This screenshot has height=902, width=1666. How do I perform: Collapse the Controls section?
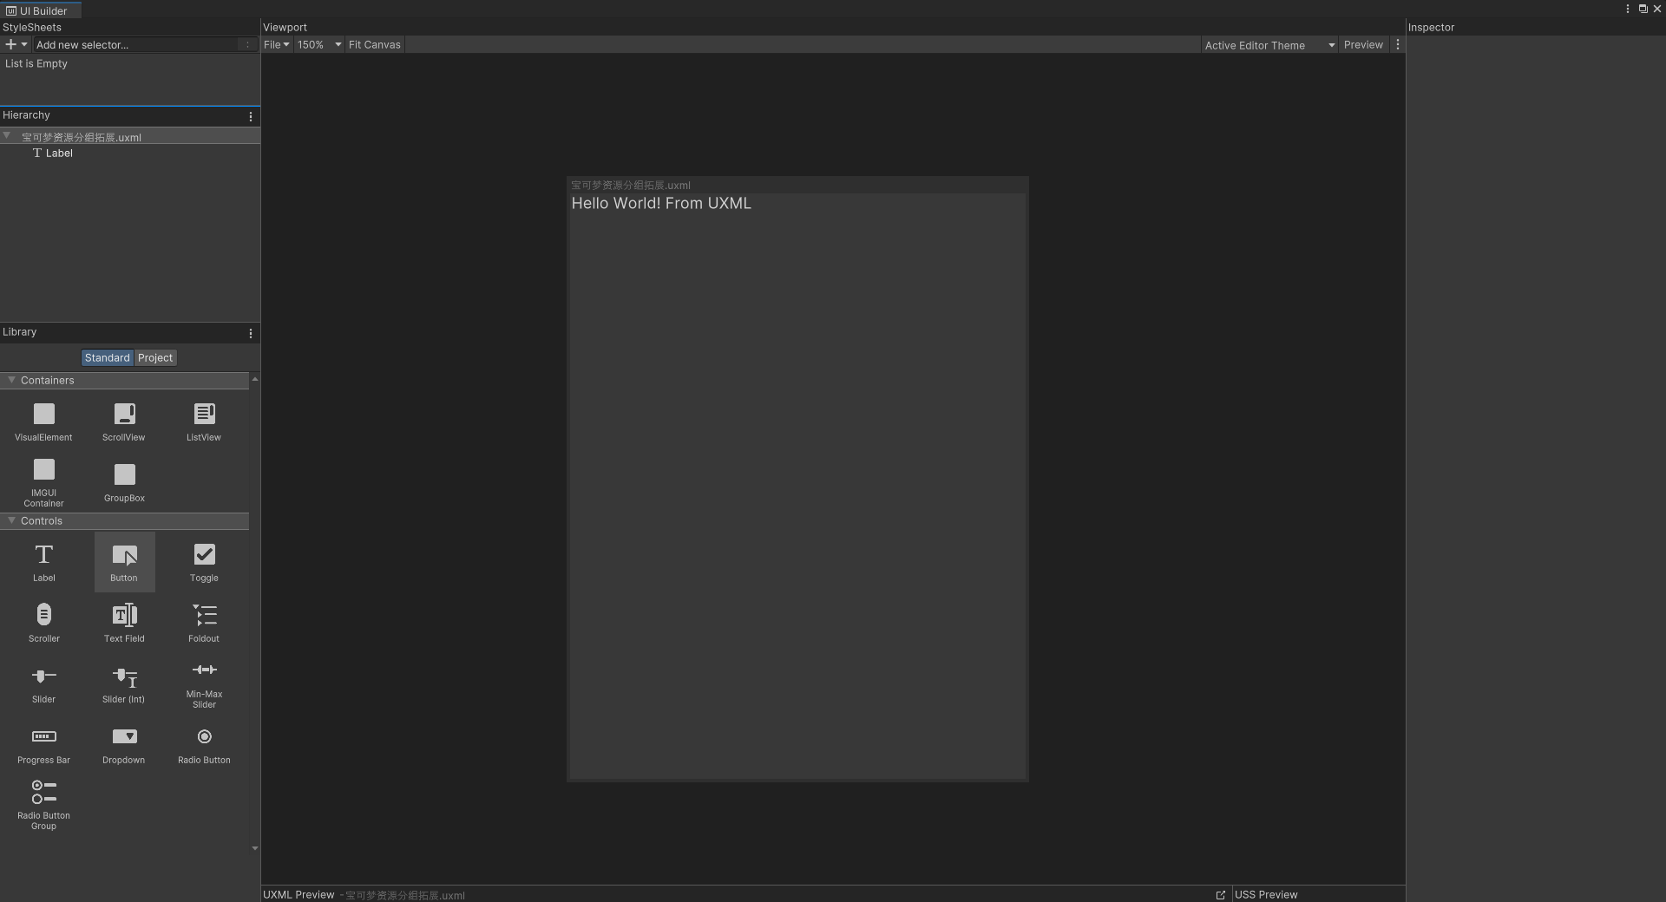click(x=11, y=521)
